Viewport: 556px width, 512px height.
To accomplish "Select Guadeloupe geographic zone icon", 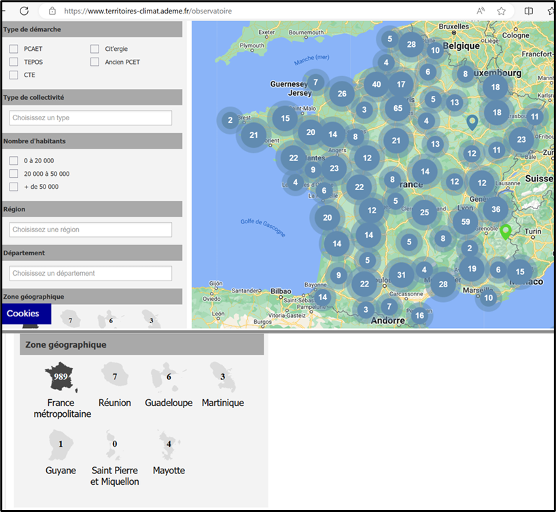I will (169, 376).
